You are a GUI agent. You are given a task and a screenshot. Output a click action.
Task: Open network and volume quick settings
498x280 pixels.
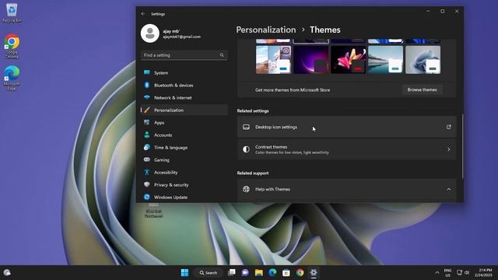pyautogui.click(x=463, y=273)
